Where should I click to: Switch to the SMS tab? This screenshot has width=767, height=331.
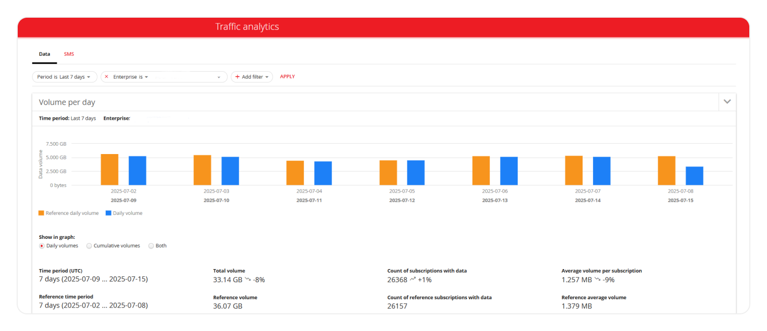point(69,54)
